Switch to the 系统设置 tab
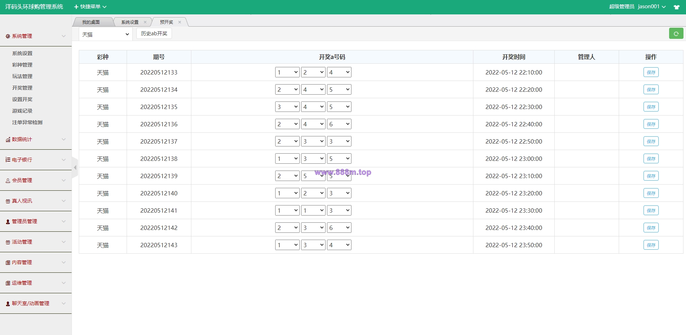Image resolution: width=686 pixels, height=335 pixels. 130,22
